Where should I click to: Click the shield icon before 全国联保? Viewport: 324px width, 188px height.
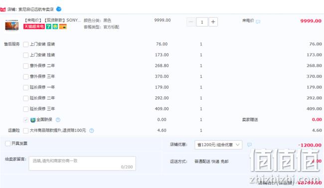pyautogui.click(x=33, y=120)
